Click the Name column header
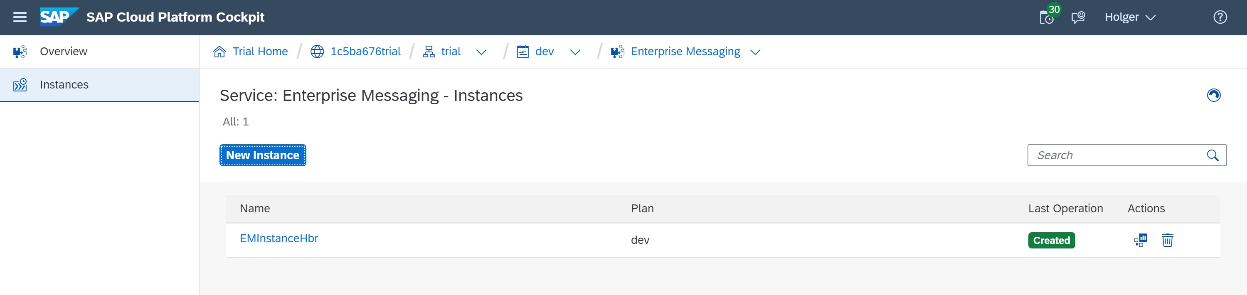This screenshot has width=1247, height=295. coord(255,209)
